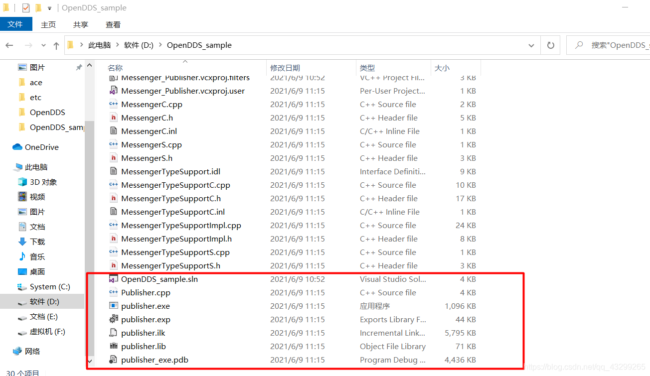Open the recent locations dropdown
Viewport: 650px width, 376px height.
point(43,45)
